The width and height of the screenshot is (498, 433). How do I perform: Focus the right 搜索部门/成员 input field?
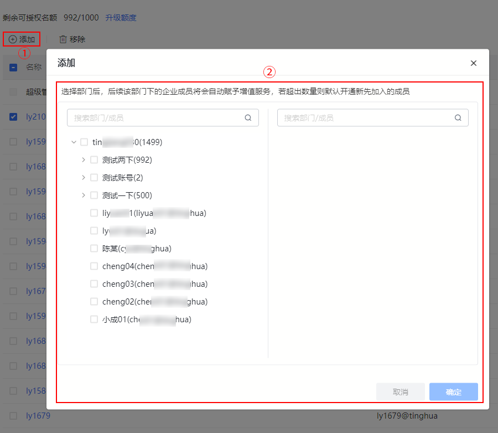pyautogui.click(x=372, y=118)
